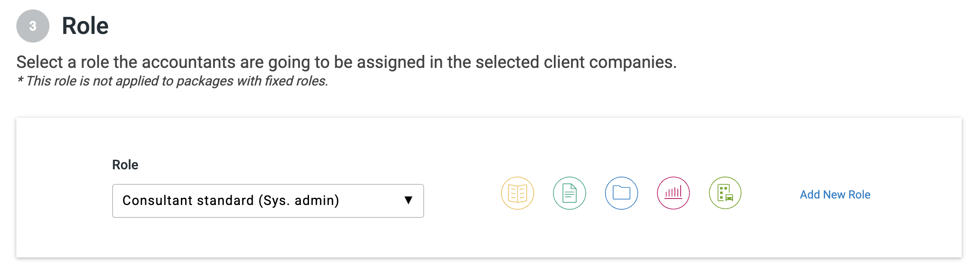This screenshot has height=269, width=978.
Task: Click the Add New Role link
Action: tap(835, 195)
